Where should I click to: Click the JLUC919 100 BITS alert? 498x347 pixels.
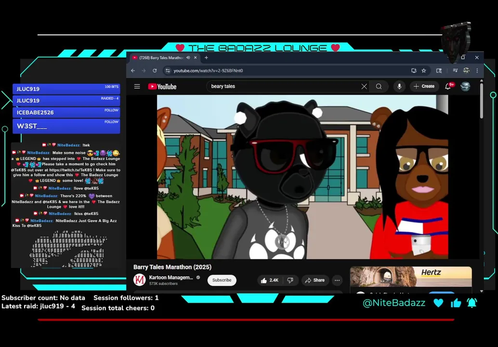pos(66,89)
